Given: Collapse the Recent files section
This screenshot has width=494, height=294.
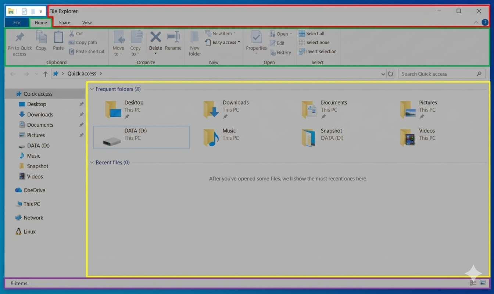Looking at the screenshot, I should click(92, 162).
